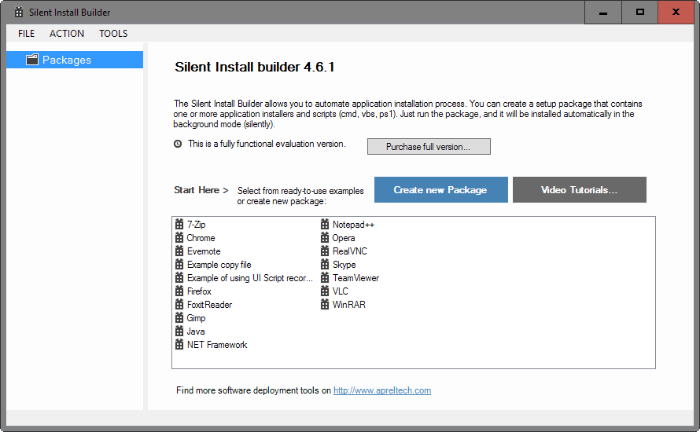This screenshot has height=432, width=700.
Task: Click the package icon beside VLC
Action: (325, 291)
